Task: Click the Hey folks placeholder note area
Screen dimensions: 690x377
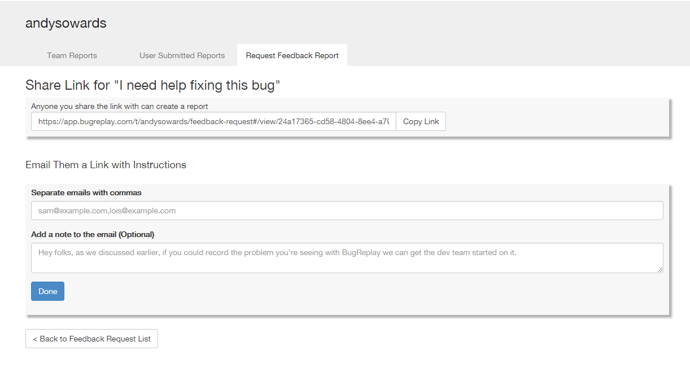Action: pyautogui.click(x=347, y=257)
